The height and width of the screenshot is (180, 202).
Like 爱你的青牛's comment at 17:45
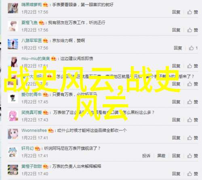click(x=193, y=102)
